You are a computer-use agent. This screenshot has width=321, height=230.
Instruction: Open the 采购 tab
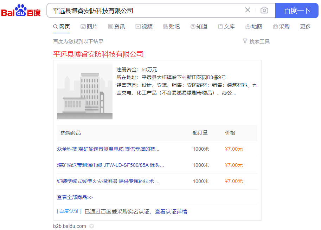[x=281, y=27]
